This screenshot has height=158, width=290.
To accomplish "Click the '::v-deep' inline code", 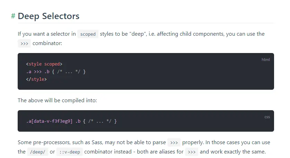I will (x=70, y=152).
